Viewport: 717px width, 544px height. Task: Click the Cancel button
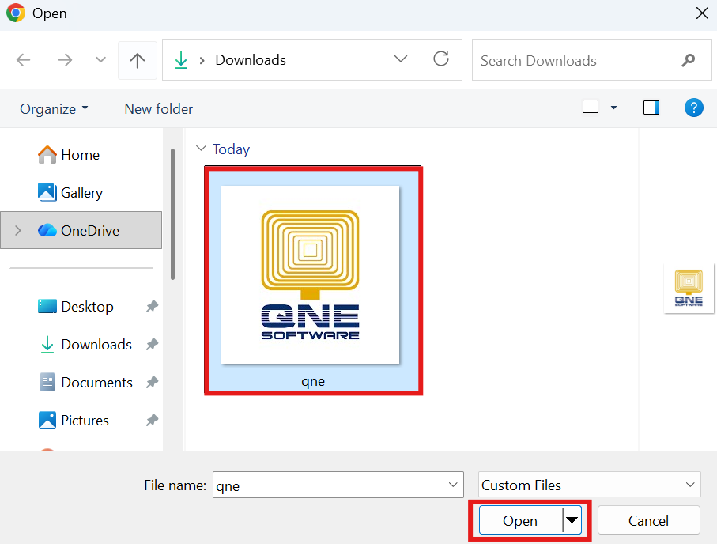coord(648,520)
